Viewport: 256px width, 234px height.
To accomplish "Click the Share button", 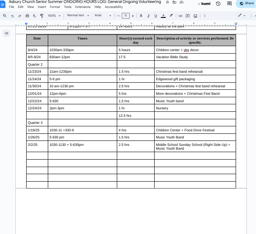I will pyautogui.click(x=246, y=3).
